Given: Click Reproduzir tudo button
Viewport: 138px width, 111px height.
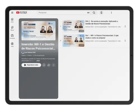Looking at the screenshot, I should pos(31,65).
